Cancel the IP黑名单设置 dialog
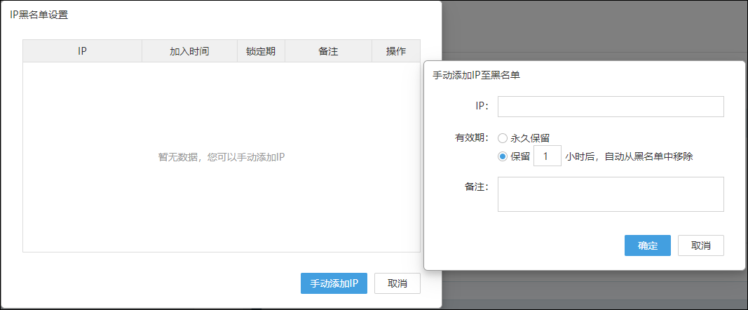The image size is (748, 310). coord(397,283)
